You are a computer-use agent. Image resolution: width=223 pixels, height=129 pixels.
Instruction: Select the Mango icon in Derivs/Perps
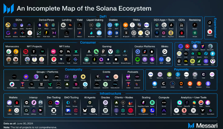pos(46,25)
